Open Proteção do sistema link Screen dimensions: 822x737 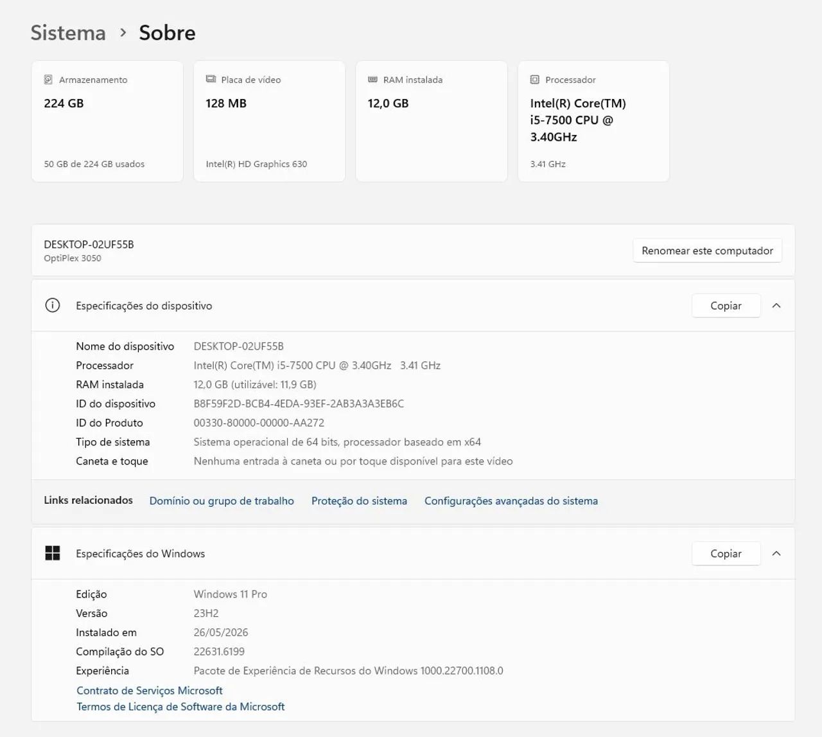[359, 501]
